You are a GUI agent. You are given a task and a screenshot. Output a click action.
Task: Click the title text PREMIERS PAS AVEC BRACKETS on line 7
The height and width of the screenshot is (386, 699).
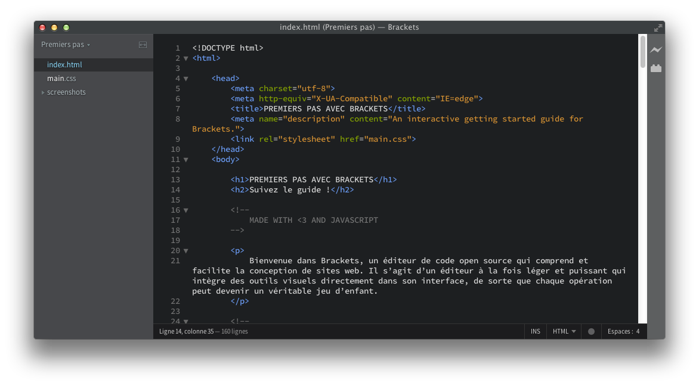pos(326,108)
